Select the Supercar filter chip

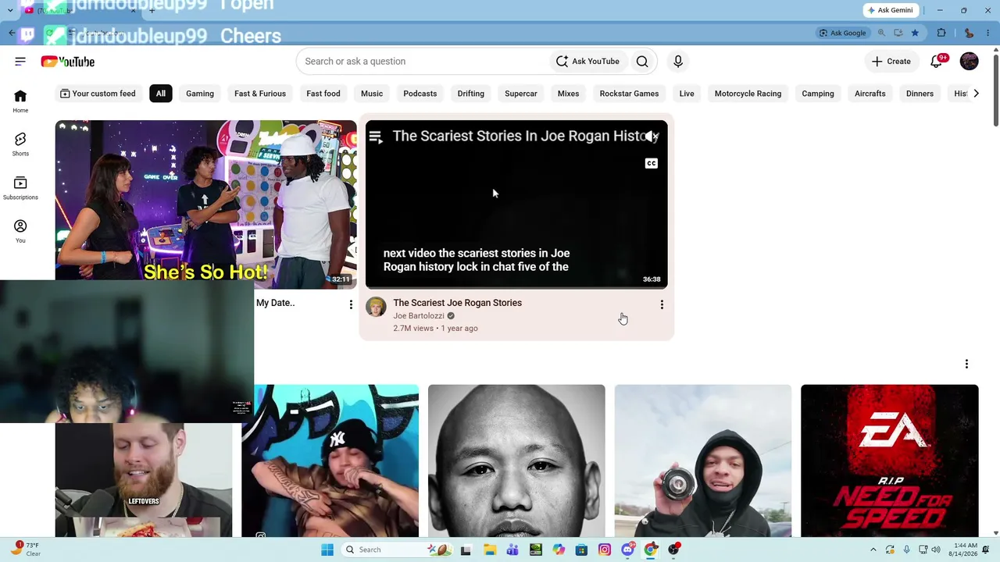521,94
